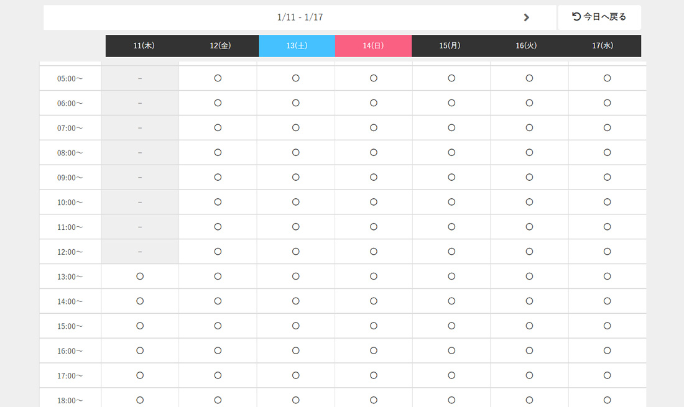Choose the 16:00 circle for 16(火)
684x407 pixels.
[x=529, y=351]
